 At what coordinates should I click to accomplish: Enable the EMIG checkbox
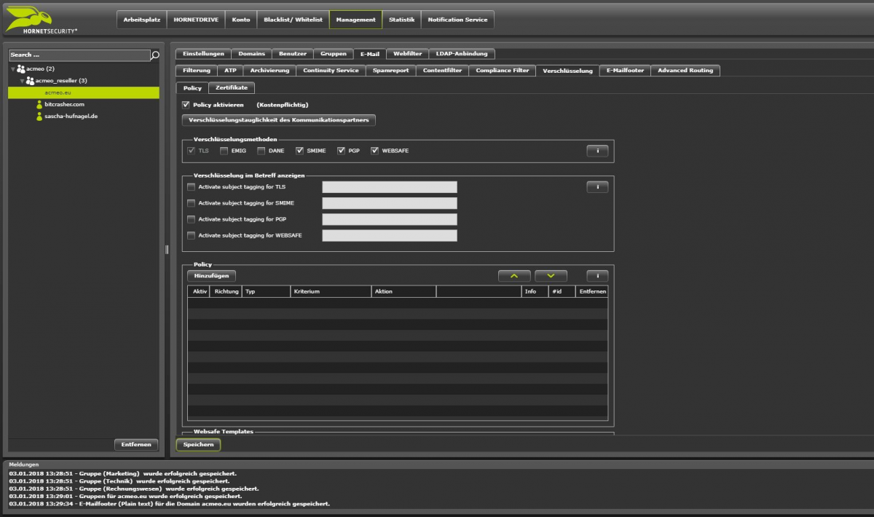click(x=224, y=151)
